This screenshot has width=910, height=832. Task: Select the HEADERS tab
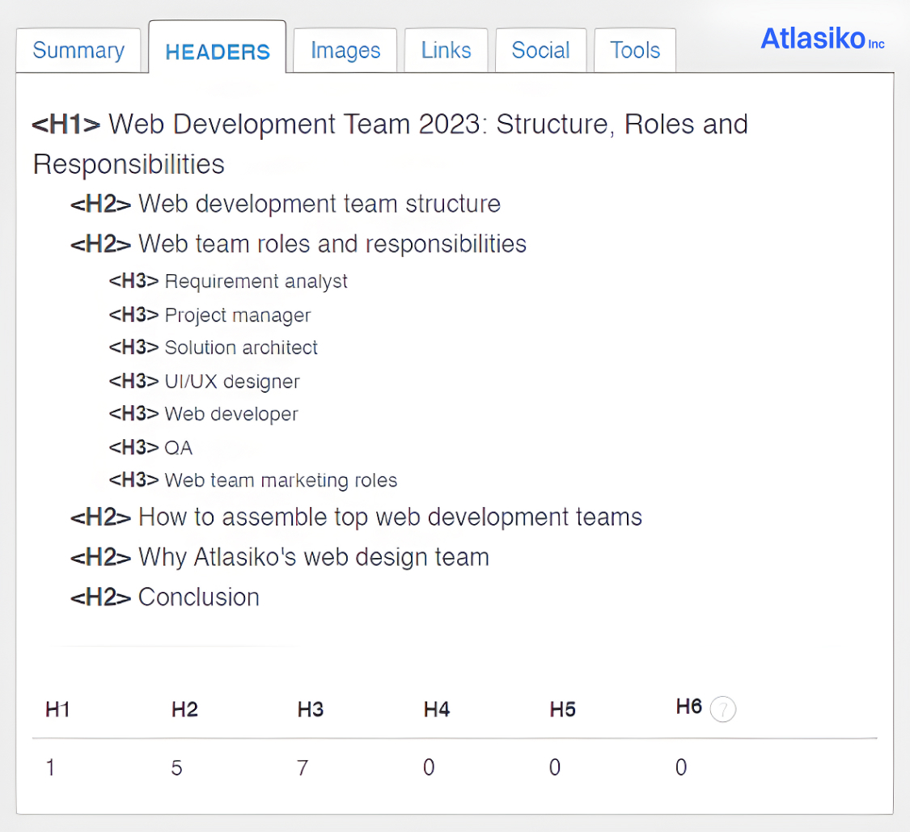(217, 50)
